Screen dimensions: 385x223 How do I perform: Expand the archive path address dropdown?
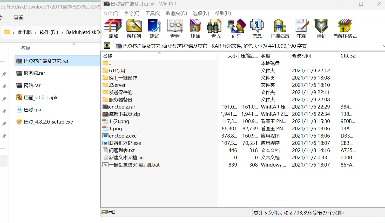point(383,46)
